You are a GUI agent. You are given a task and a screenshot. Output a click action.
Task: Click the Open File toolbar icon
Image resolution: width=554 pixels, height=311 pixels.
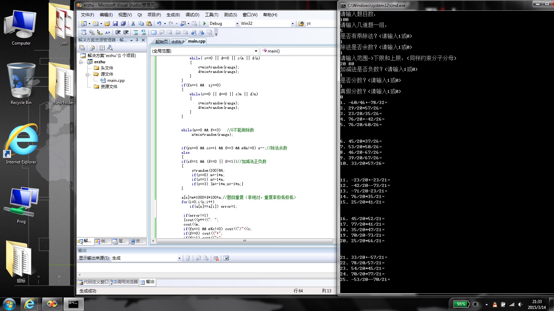107,23
